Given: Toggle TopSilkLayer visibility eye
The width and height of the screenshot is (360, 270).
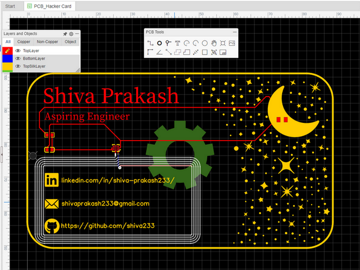Looking at the screenshot, I should (18, 66).
